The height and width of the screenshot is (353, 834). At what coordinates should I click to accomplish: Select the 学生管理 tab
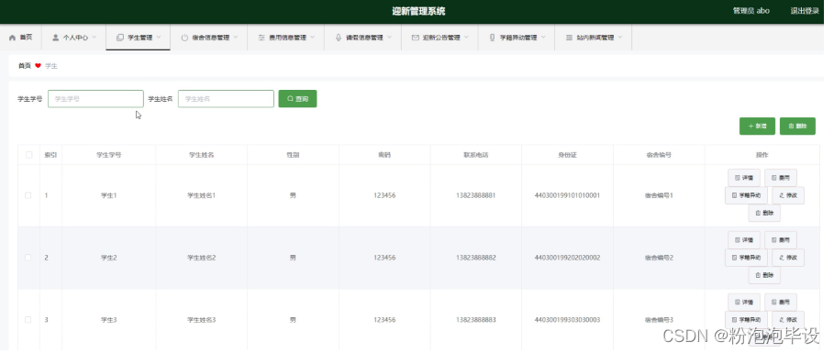tap(138, 38)
